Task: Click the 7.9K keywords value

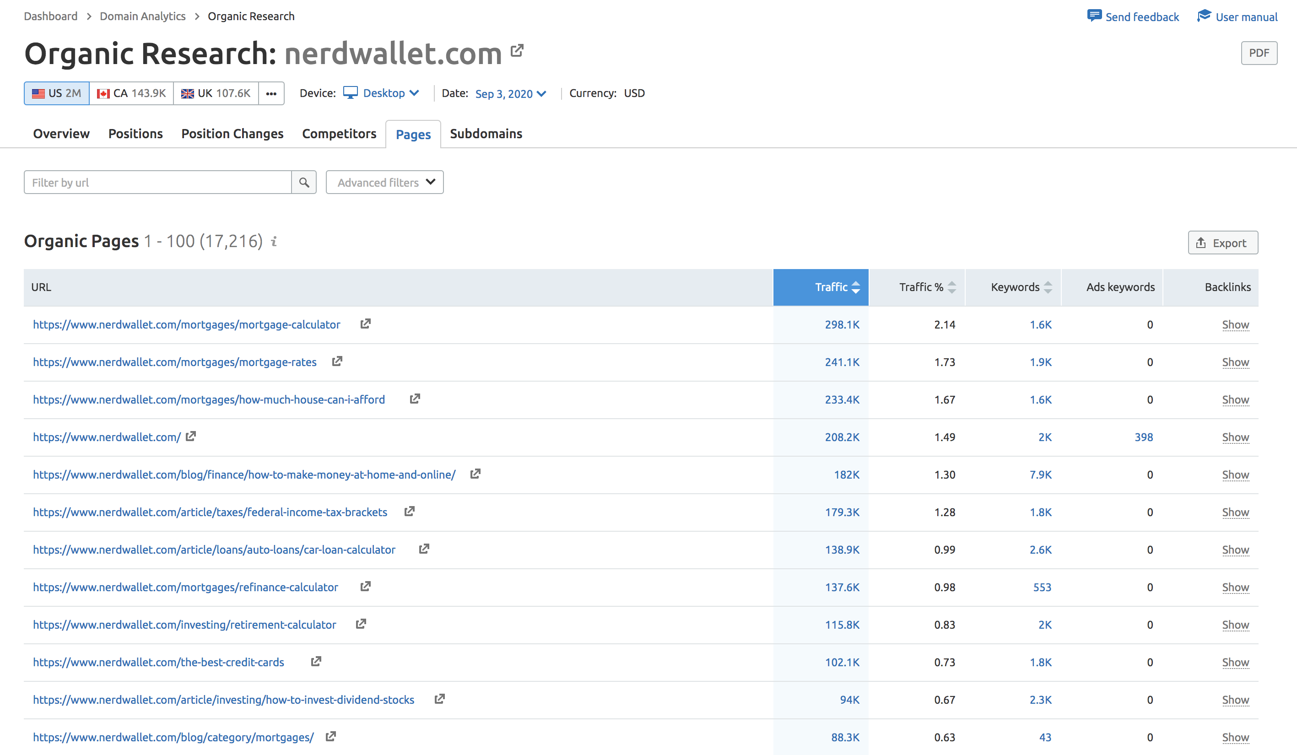Action: [1040, 475]
